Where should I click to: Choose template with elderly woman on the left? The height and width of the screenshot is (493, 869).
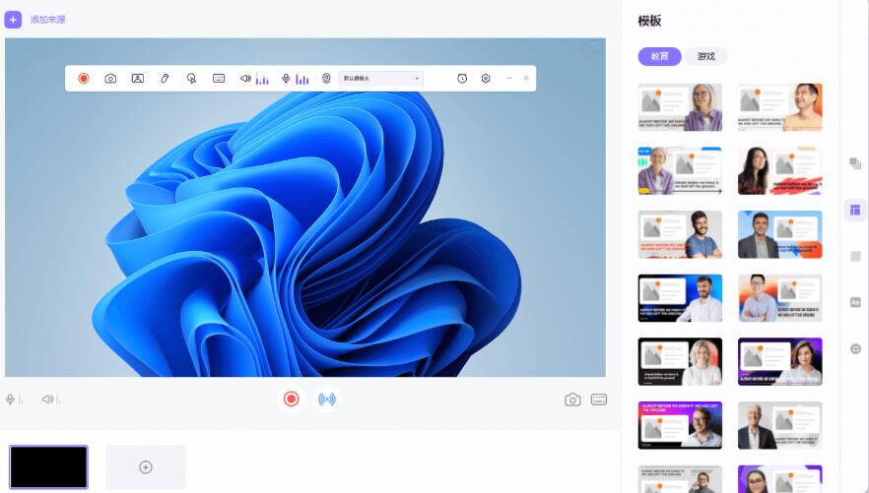(680, 171)
